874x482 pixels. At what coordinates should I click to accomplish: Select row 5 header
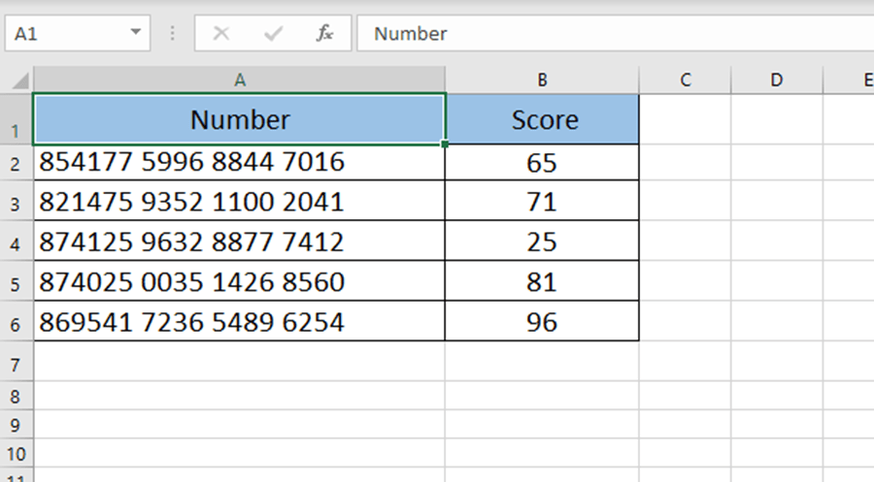coord(17,281)
